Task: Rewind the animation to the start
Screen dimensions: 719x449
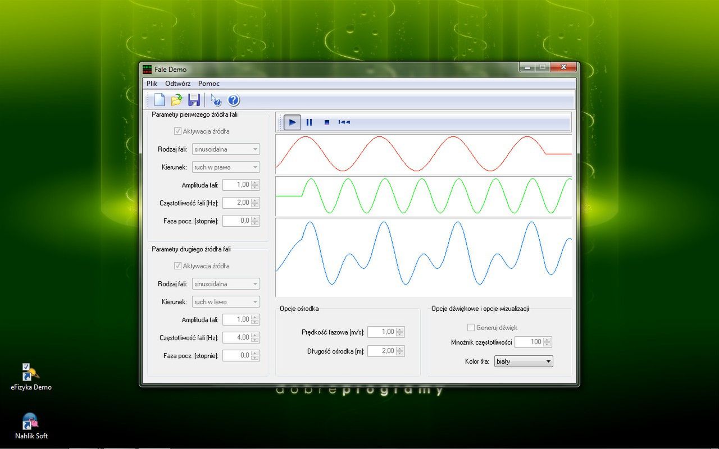Action: pyautogui.click(x=344, y=122)
